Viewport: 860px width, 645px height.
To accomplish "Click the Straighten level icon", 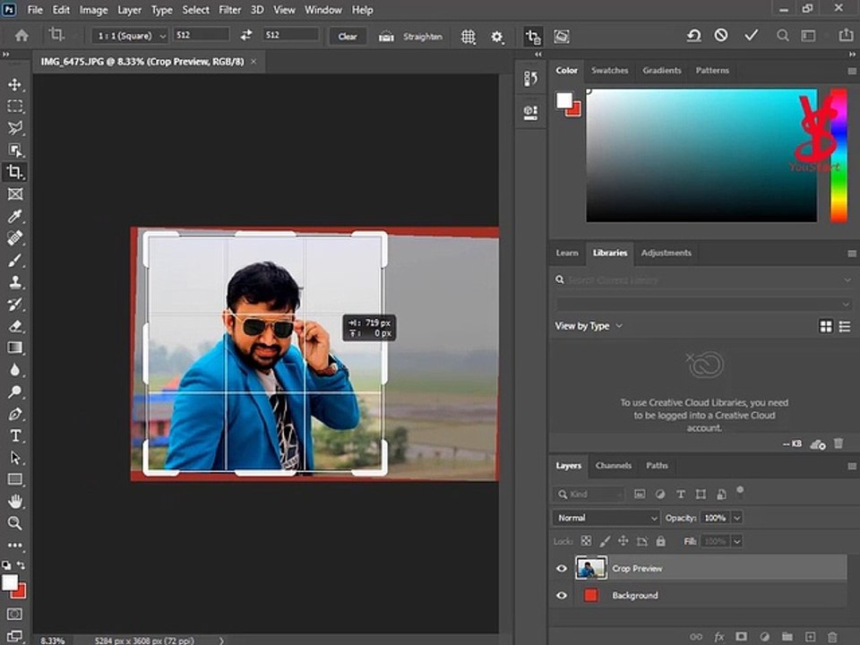I will coord(386,37).
